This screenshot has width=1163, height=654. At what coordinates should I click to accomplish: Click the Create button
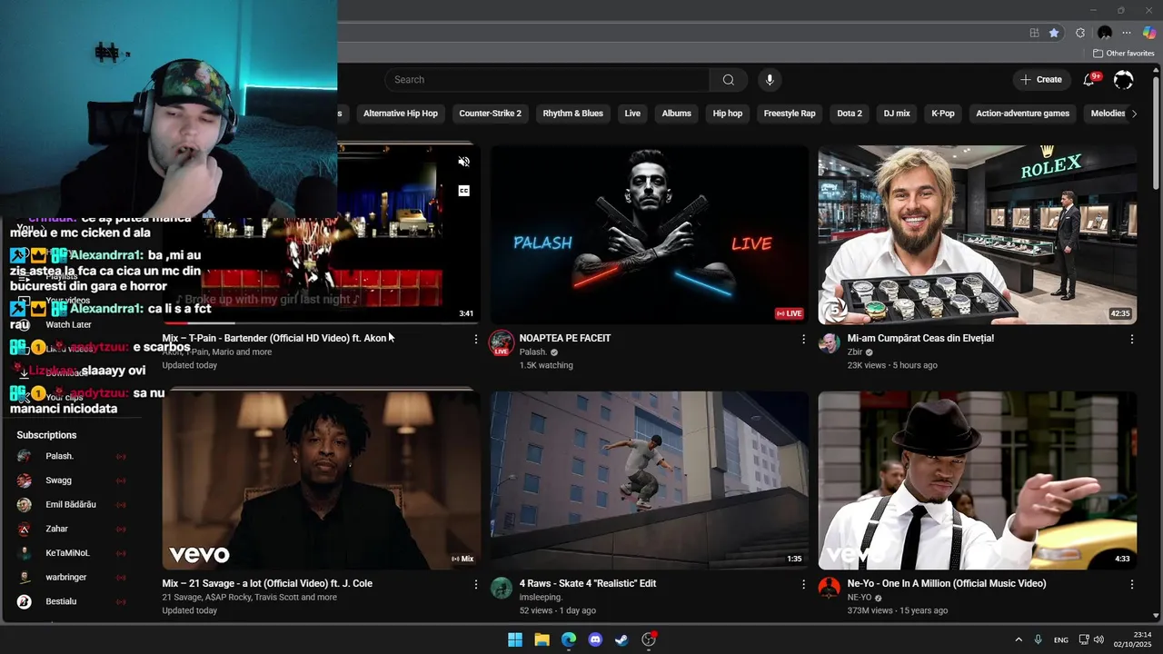tap(1041, 80)
